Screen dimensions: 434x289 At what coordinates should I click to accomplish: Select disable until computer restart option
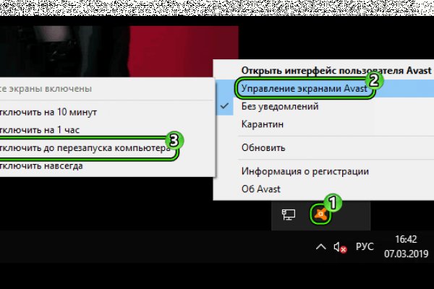[87, 148]
